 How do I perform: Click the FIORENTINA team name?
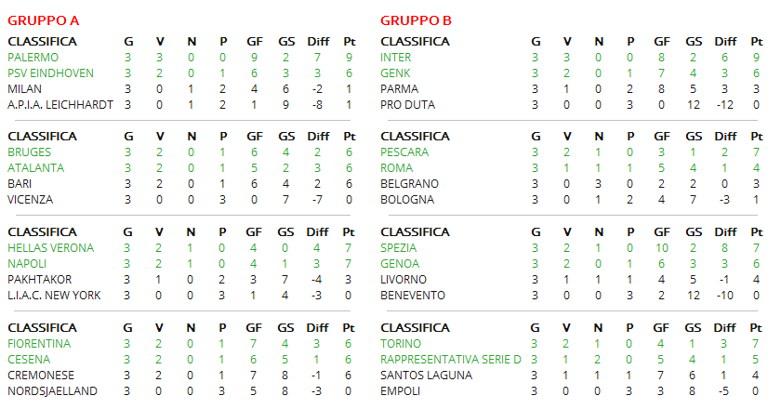(x=39, y=343)
